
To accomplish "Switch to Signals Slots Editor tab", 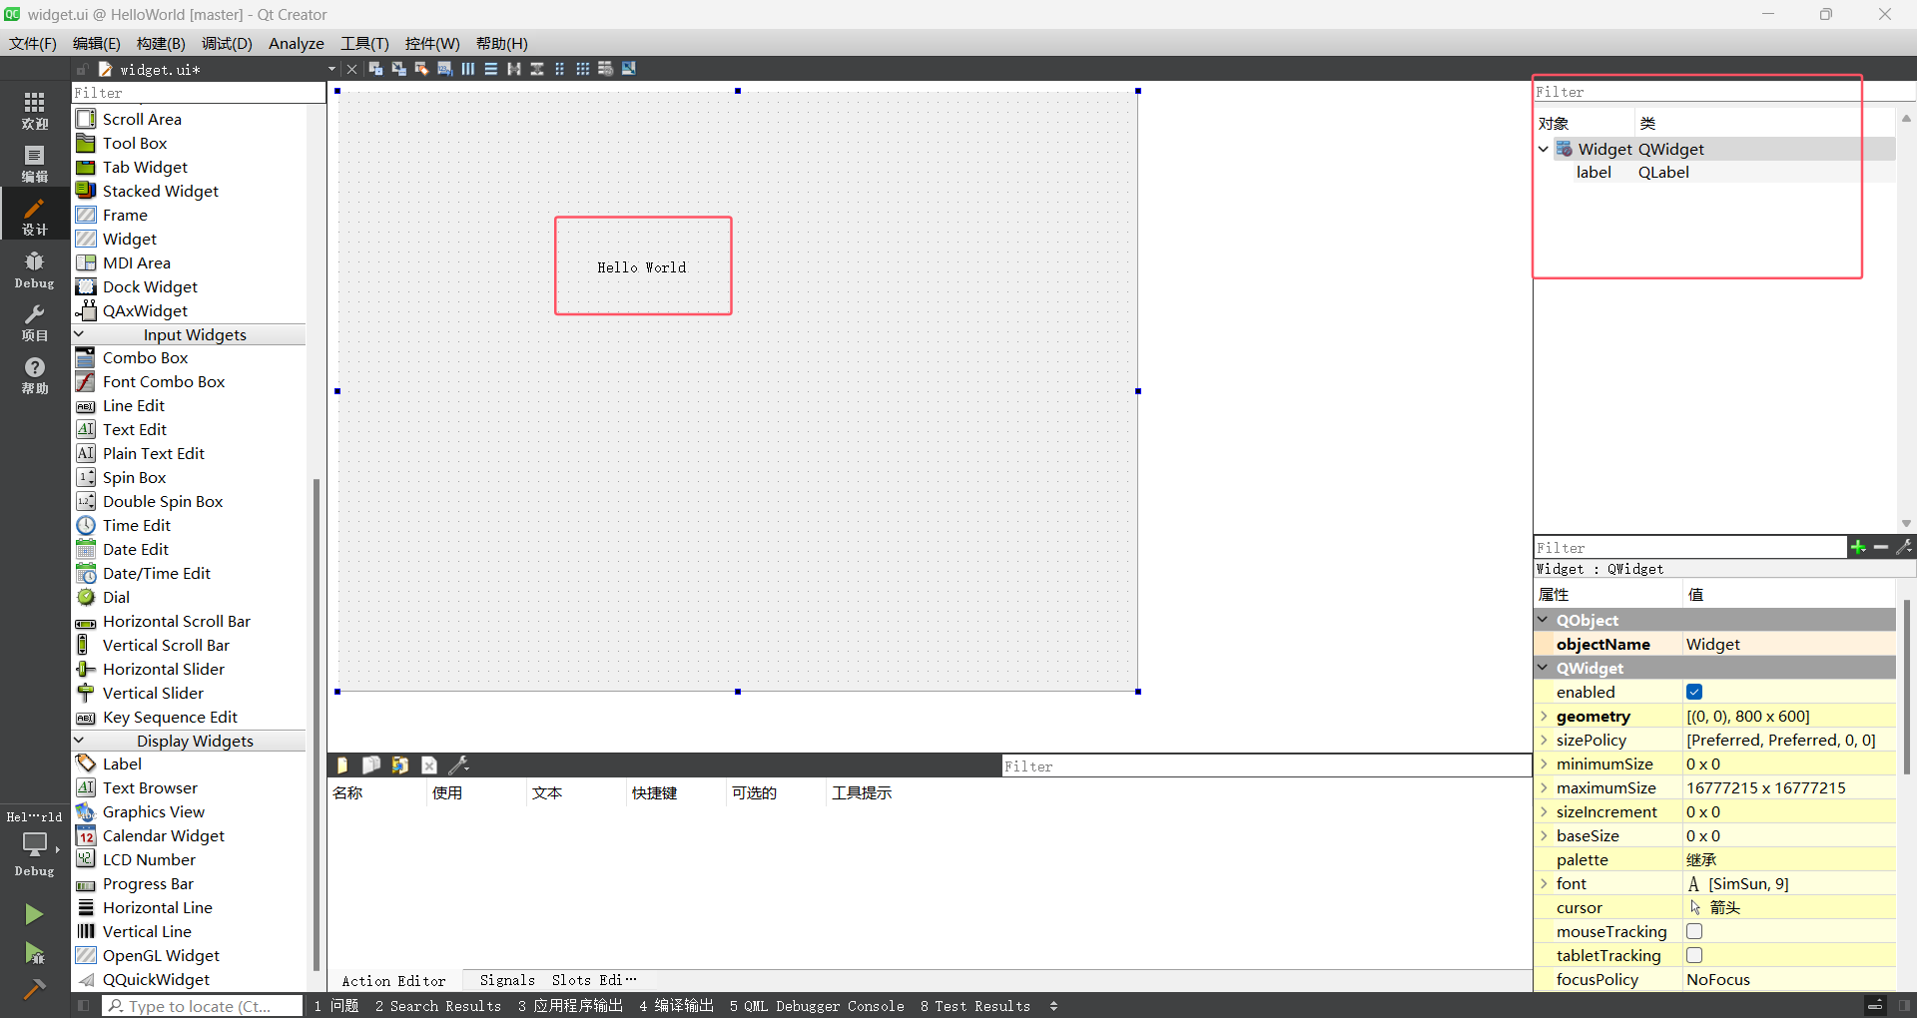I will (x=558, y=980).
